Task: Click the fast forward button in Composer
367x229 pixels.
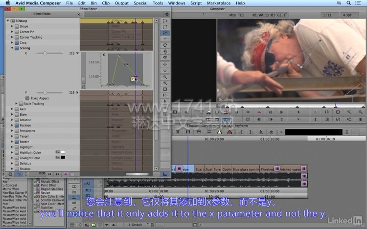Action: click(x=248, y=112)
